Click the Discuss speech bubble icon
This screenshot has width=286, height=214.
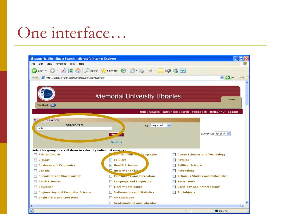tap(168, 70)
